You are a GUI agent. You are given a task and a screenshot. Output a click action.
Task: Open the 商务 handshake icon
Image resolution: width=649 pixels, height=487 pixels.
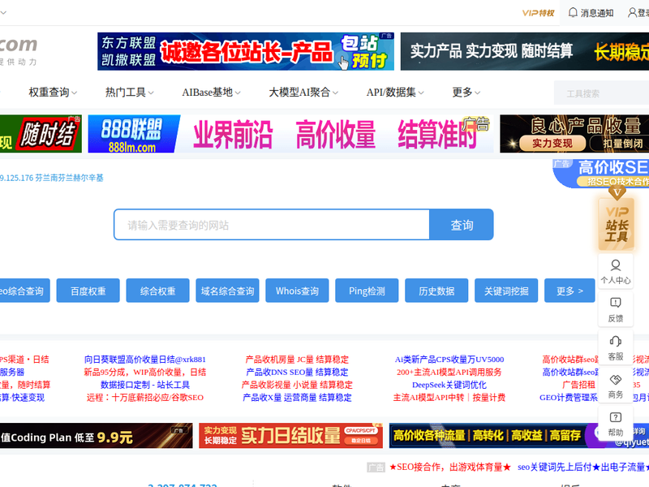pyautogui.click(x=616, y=386)
